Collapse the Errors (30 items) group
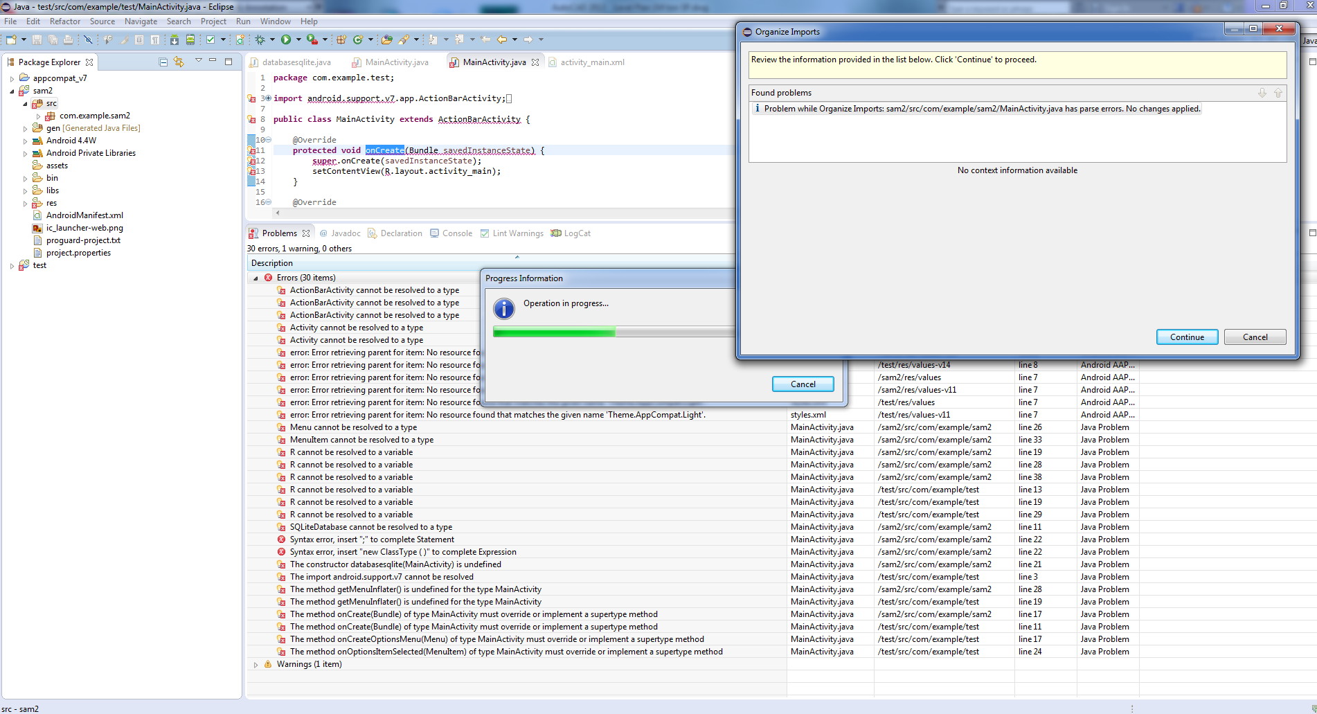 [256, 278]
